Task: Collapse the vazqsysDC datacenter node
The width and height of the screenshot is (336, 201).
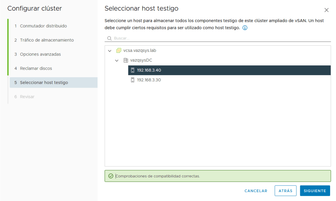Action: tap(117, 61)
